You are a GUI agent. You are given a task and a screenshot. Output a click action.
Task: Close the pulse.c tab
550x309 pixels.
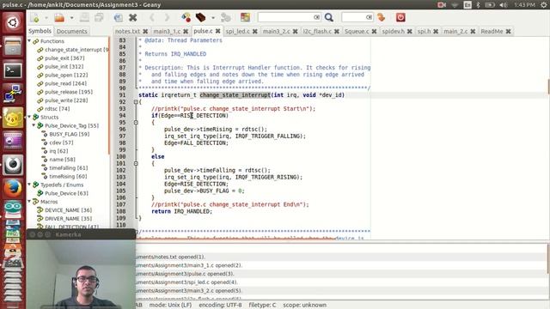217,31
